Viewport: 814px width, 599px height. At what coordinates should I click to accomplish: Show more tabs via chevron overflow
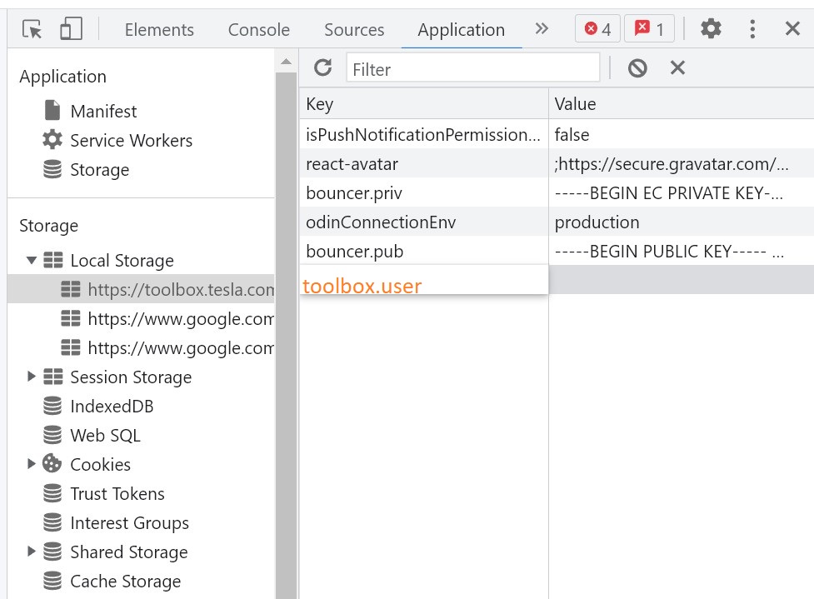click(542, 29)
